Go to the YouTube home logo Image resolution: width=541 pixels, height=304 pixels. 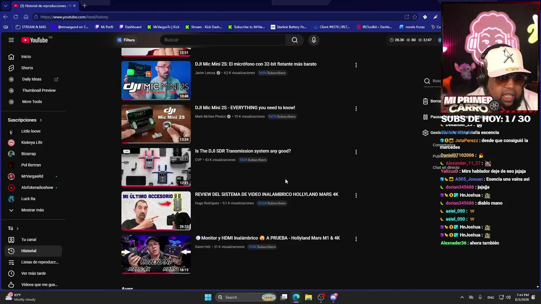point(35,40)
